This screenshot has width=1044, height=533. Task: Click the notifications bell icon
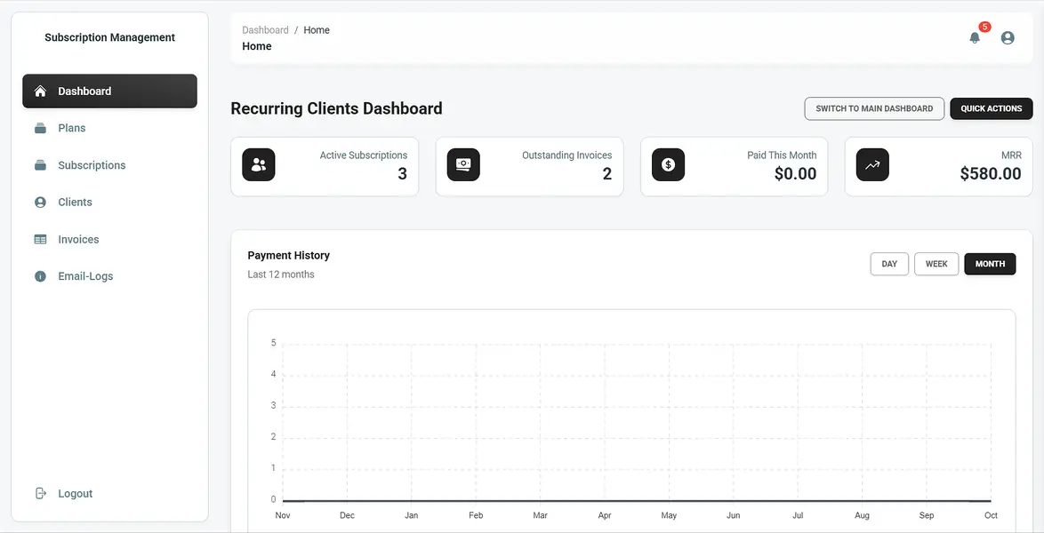pos(975,38)
